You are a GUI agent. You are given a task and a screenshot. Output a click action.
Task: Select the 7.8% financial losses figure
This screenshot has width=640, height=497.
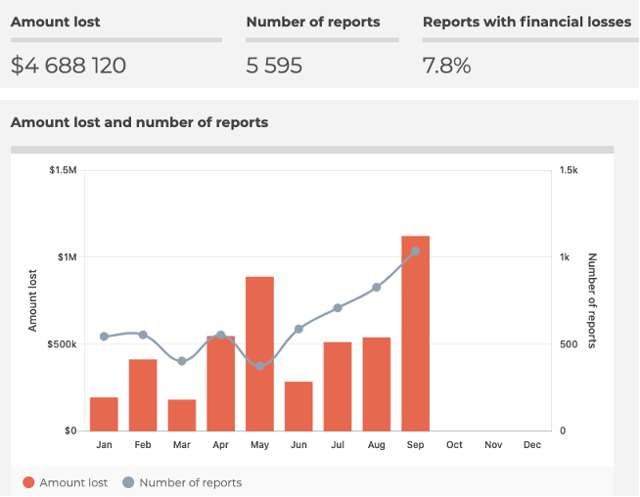point(446,66)
